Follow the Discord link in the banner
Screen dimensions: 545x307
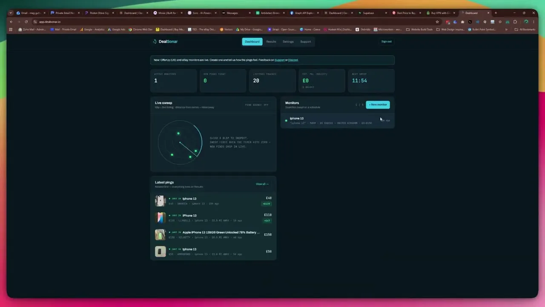pos(293,60)
